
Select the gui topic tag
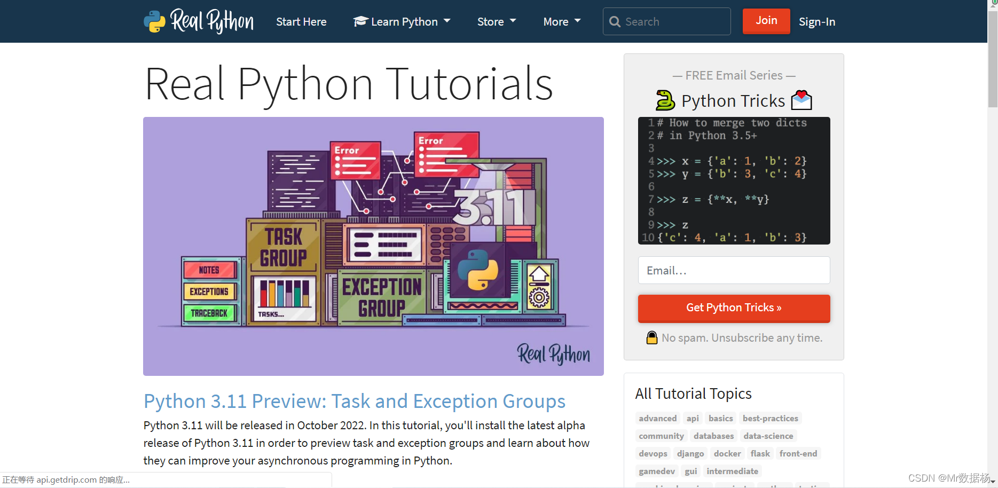pyautogui.click(x=691, y=471)
